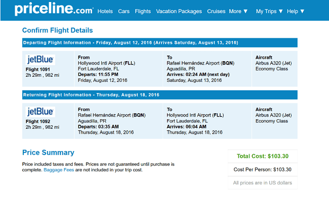
Task: Click the jetBlue logo for Flight 1091
Action: point(40,60)
